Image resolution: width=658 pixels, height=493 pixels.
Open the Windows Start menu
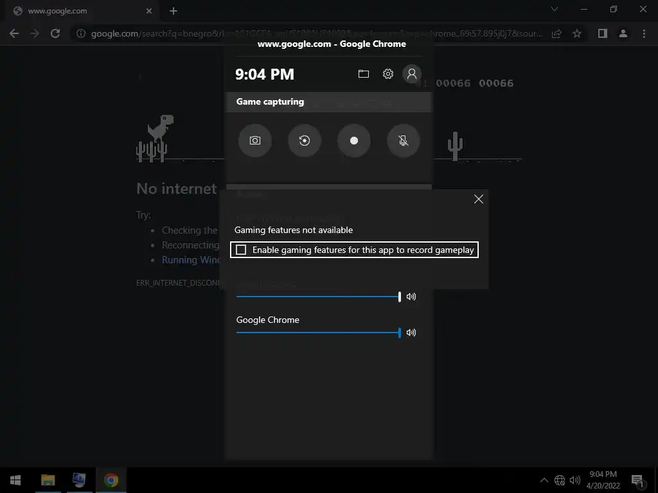click(15, 480)
